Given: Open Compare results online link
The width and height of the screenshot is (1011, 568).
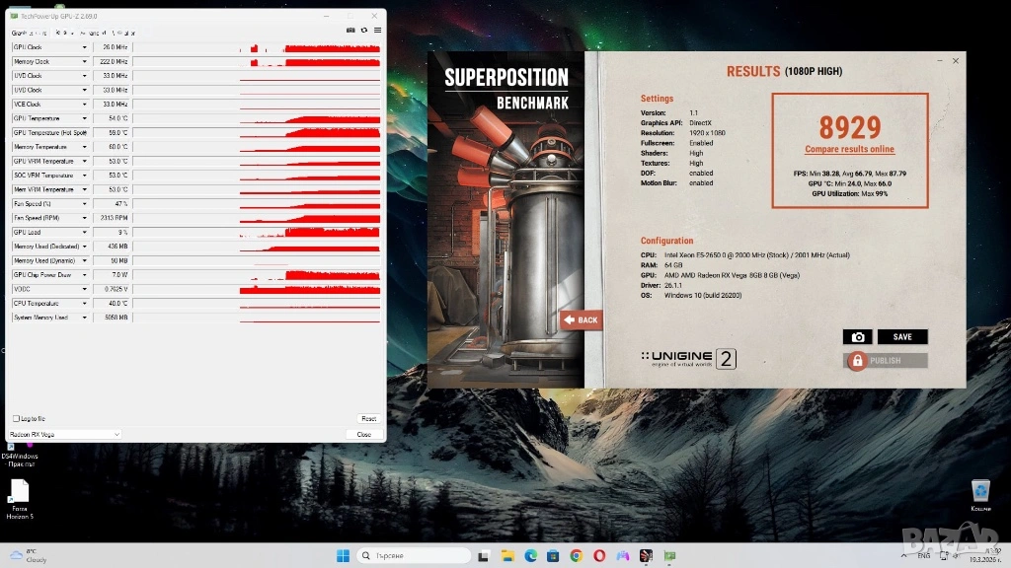Looking at the screenshot, I should [849, 150].
